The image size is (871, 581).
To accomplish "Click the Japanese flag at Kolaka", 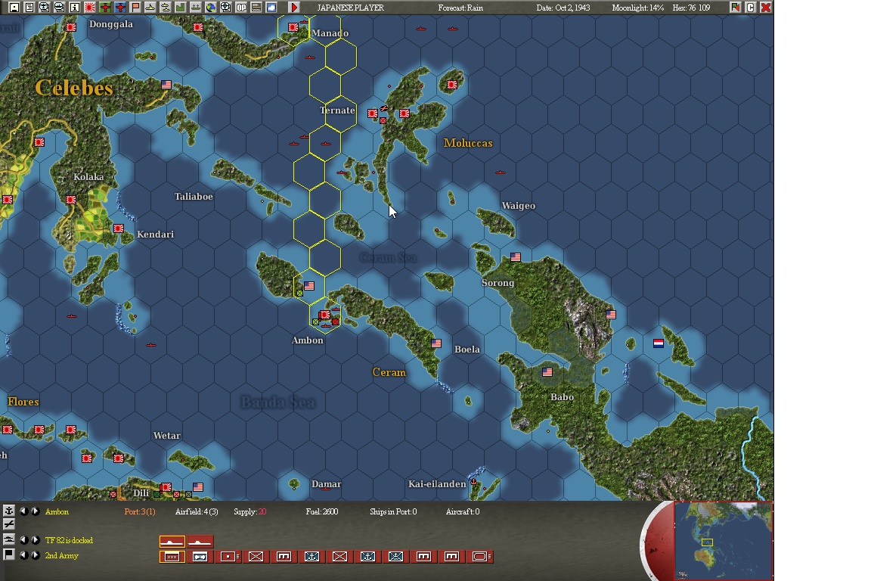I will coord(71,200).
